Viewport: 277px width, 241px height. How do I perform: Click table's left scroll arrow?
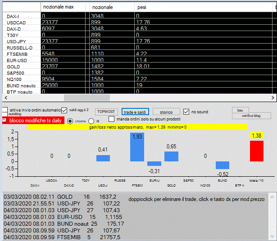(x=6, y=98)
